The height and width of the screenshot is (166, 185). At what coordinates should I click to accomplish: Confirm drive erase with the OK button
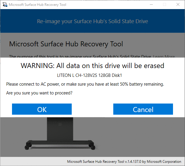pyautogui.click(x=42, y=109)
